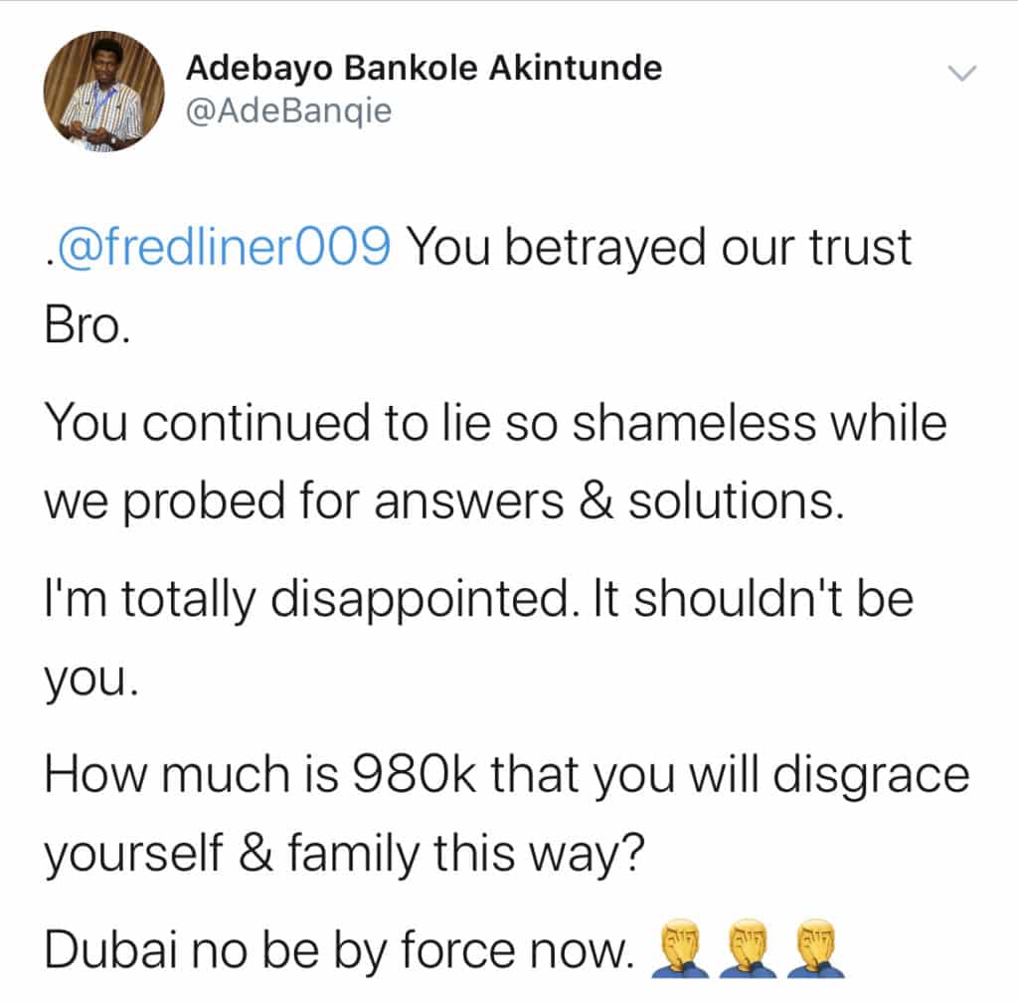The width and height of the screenshot is (1018, 1003).
Task: Click the text "It shouldn't be"
Action: coord(754,598)
